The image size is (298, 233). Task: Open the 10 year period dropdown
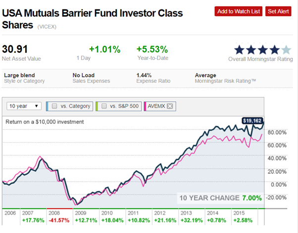tap(23, 106)
